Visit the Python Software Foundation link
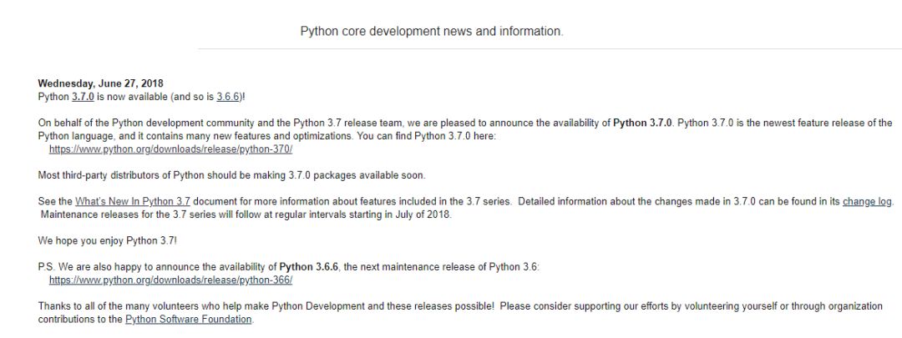This screenshot has width=902, height=338. tap(188, 320)
